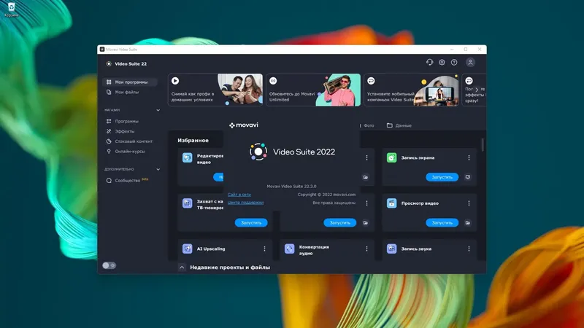Select Мои программы in sidebar
This screenshot has width=584, height=328.
pos(130,82)
